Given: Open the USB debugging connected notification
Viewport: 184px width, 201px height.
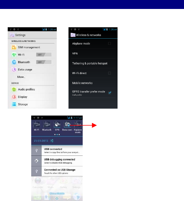Looking at the screenshot, I should pos(57,161).
